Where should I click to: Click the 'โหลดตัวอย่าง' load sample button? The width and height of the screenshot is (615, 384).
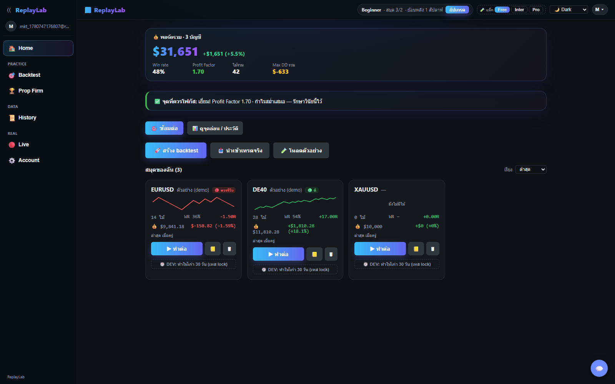pos(301,151)
